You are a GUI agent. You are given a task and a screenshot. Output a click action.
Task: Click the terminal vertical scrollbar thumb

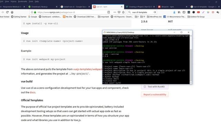pos(191,65)
